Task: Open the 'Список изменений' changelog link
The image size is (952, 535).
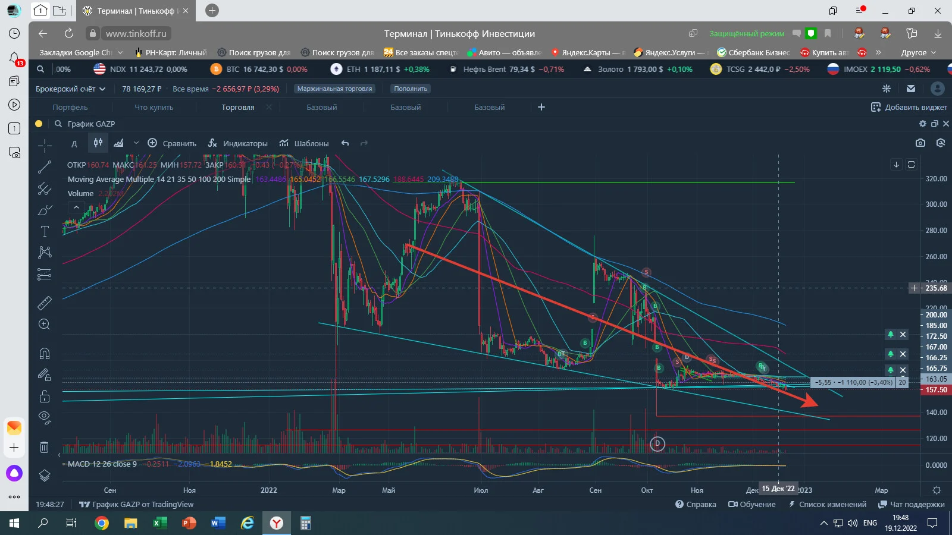Action: click(x=827, y=504)
